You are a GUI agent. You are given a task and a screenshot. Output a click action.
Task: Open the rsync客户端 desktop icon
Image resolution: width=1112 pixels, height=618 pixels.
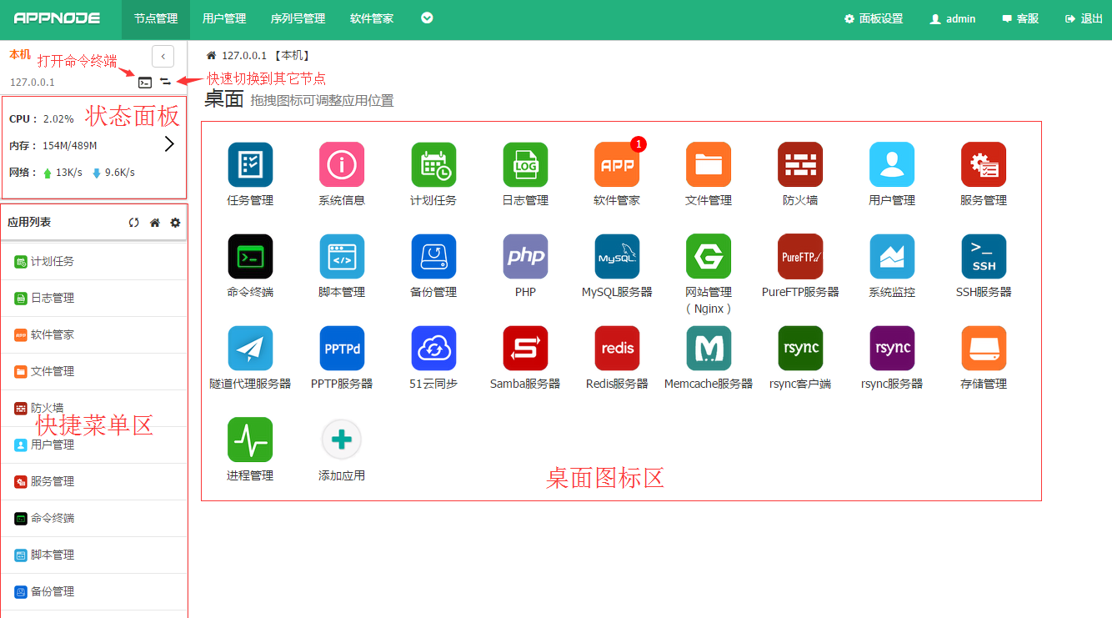(800, 348)
